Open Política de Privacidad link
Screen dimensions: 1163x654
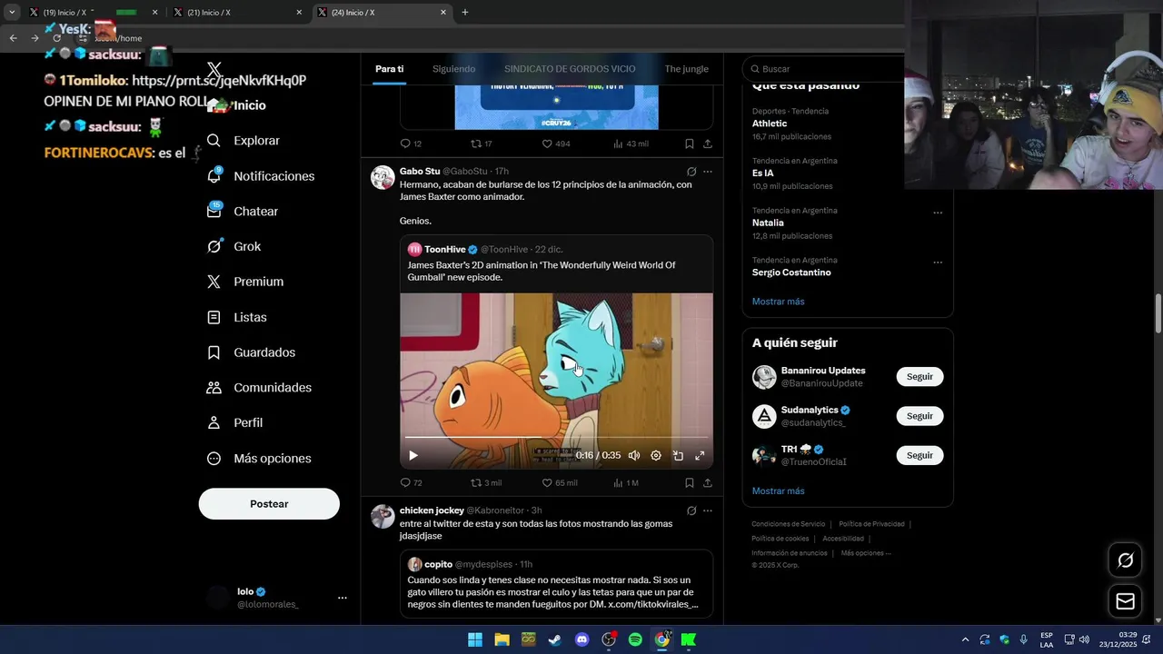(x=871, y=524)
